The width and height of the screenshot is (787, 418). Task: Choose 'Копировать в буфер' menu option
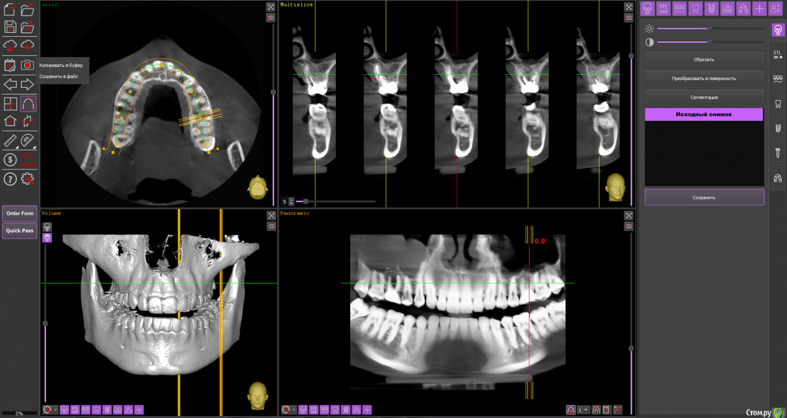[60, 65]
